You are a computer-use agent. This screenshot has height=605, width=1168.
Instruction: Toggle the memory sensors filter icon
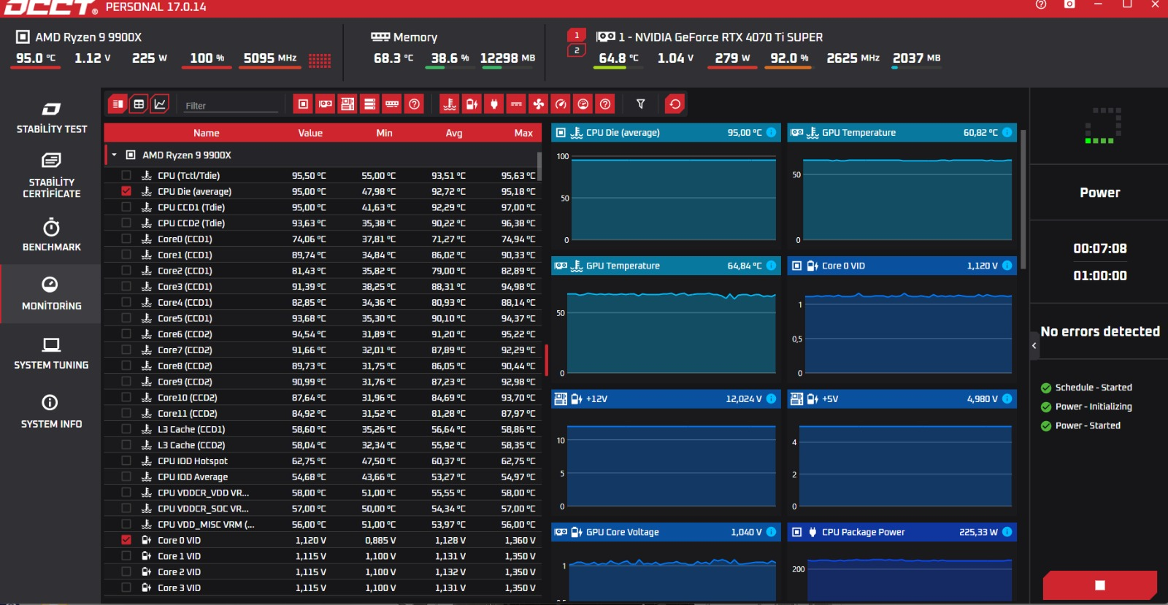pos(392,104)
